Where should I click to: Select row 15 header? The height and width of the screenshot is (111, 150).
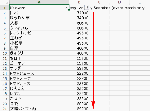coord(4,78)
